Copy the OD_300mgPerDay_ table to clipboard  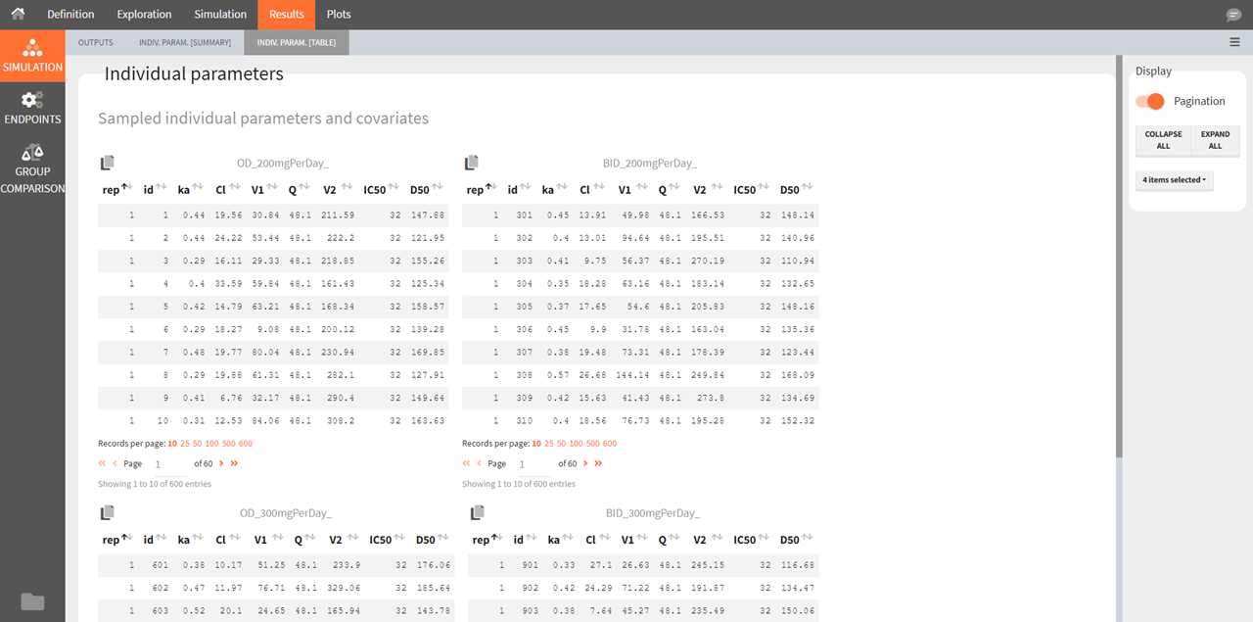(108, 512)
